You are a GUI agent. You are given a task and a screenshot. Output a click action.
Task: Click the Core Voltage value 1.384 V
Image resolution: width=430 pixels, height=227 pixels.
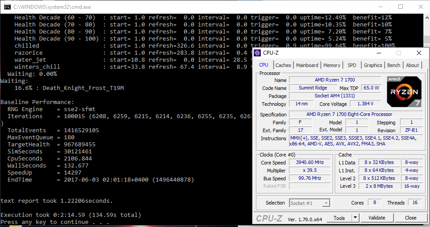tap(365, 104)
